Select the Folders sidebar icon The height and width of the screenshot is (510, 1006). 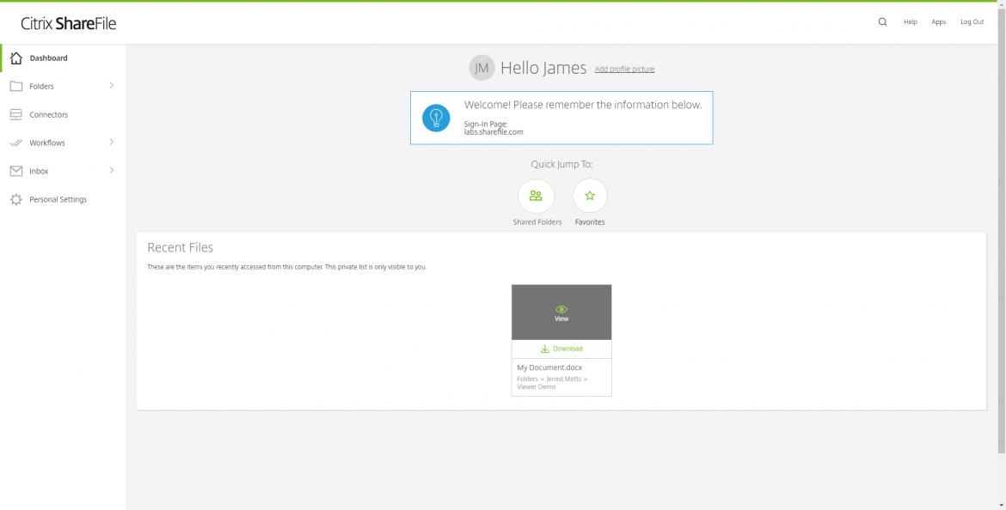click(15, 86)
